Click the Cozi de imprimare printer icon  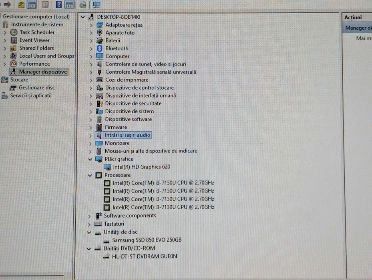(x=99, y=80)
